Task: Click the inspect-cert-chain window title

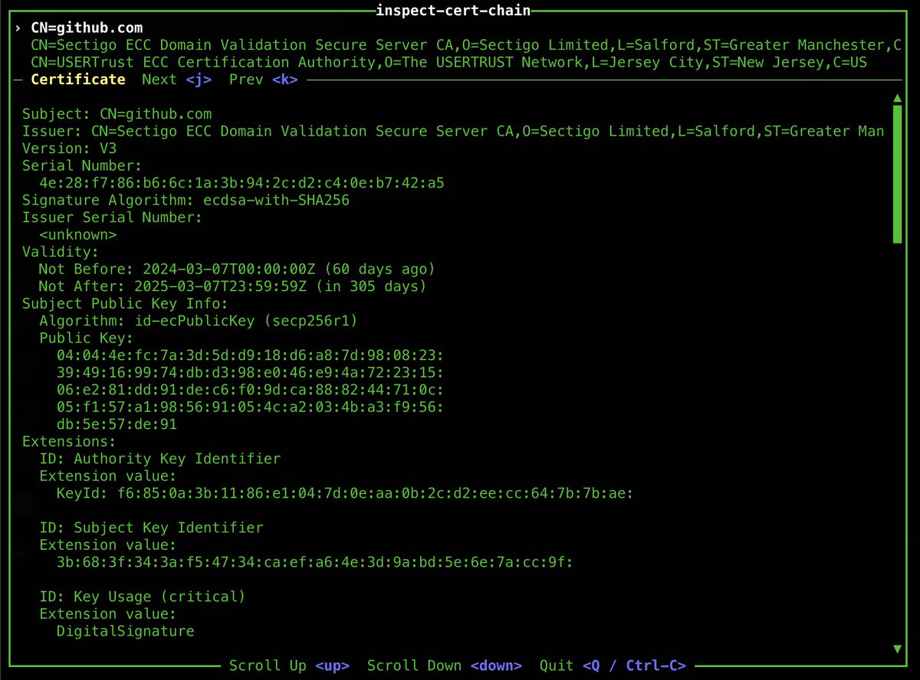Action: 453,10
